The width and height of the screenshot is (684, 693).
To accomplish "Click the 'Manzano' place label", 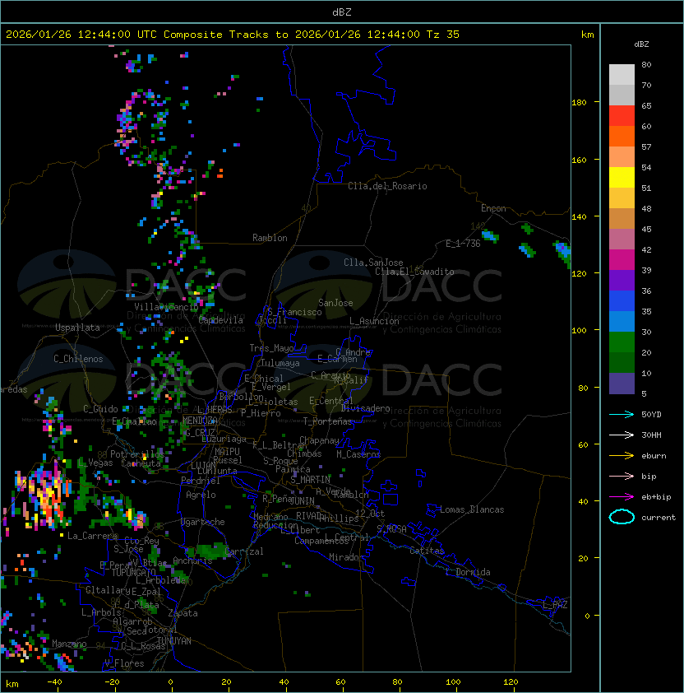I will [69, 644].
